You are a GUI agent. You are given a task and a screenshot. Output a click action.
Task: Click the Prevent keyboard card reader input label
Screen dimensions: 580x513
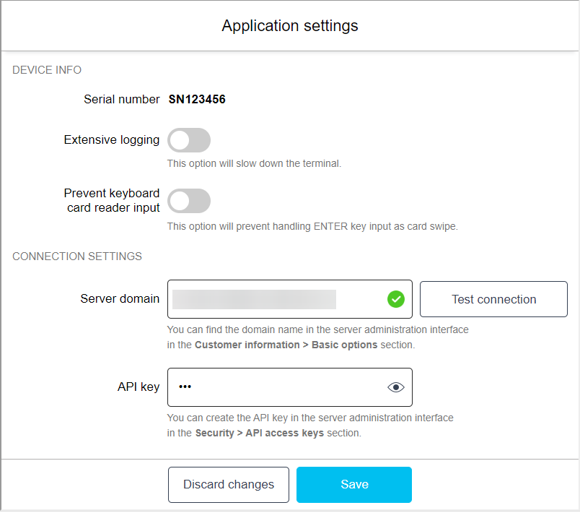(112, 201)
